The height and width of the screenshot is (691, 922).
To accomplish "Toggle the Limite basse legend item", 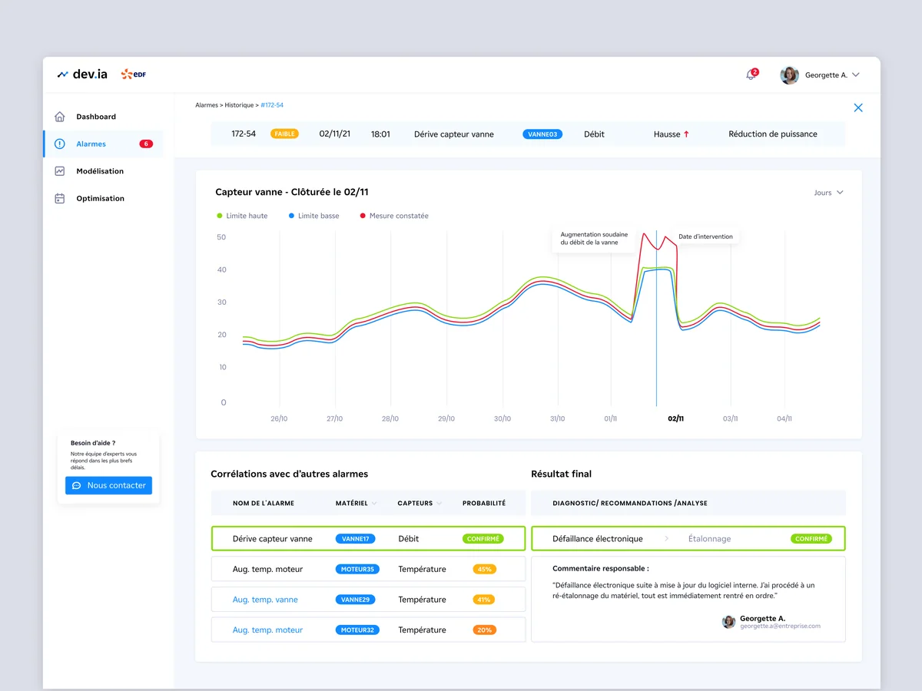I will pyautogui.click(x=313, y=216).
